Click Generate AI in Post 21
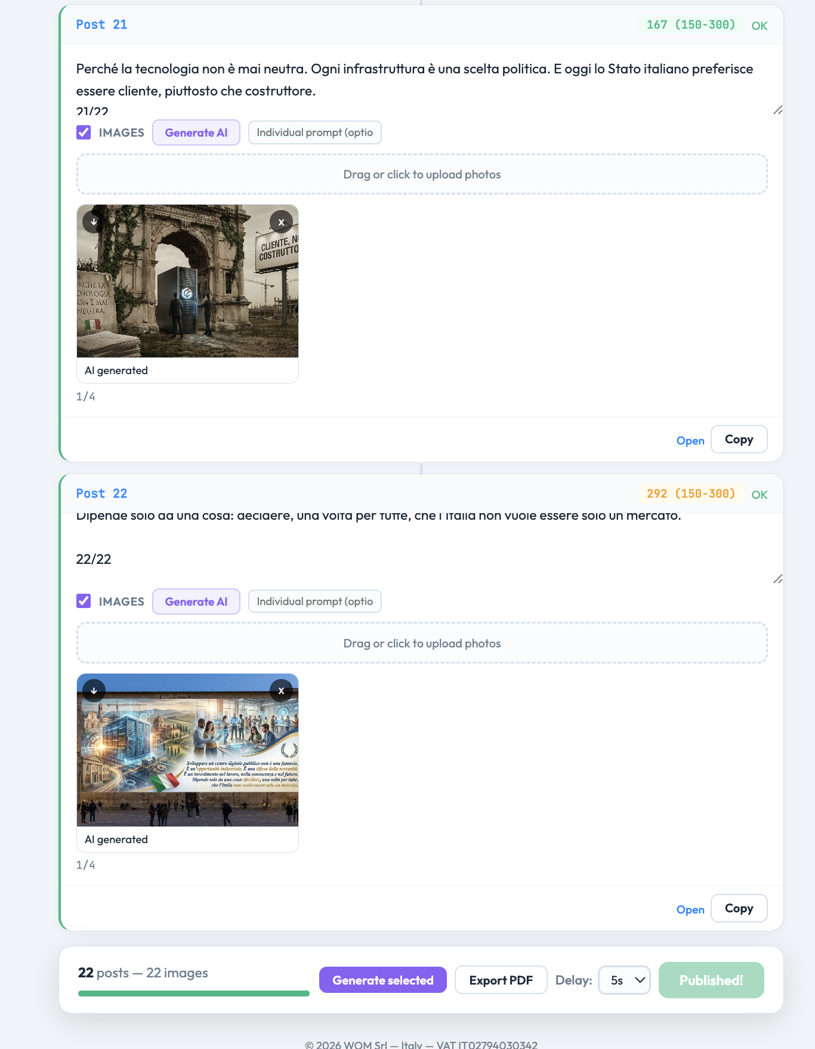This screenshot has width=815, height=1049. [196, 132]
